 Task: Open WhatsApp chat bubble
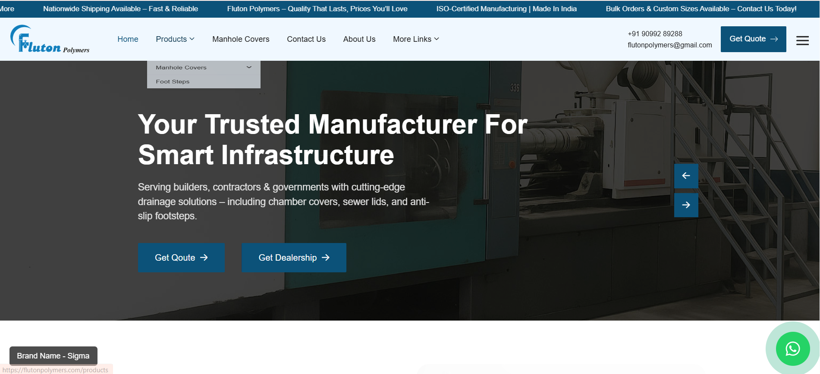792,349
